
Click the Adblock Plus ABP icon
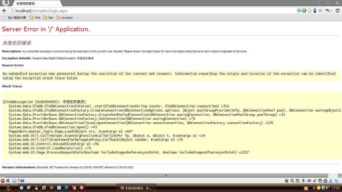3,181
